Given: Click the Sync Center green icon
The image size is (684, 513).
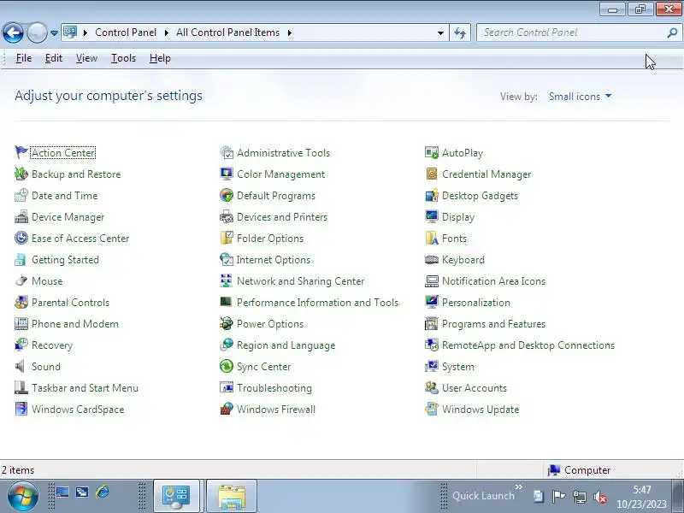Looking at the screenshot, I should pos(227,367).
